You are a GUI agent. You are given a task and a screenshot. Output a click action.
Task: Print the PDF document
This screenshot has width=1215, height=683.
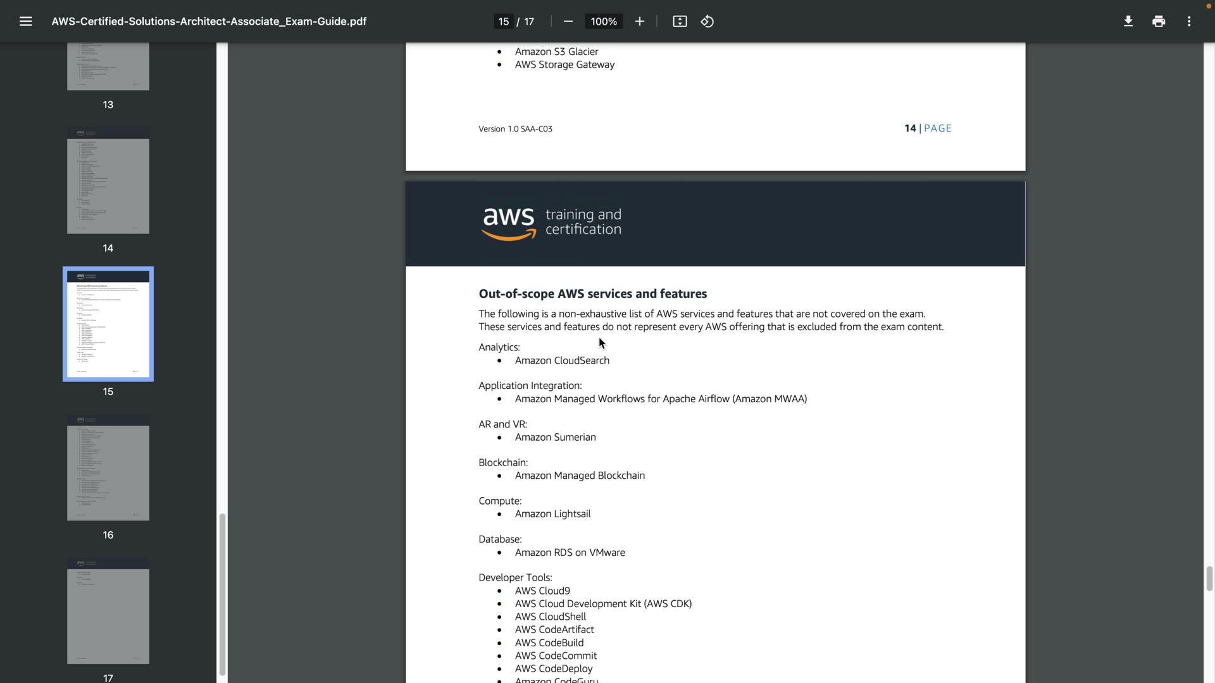pyautogui.click(x=1159, y=22)
